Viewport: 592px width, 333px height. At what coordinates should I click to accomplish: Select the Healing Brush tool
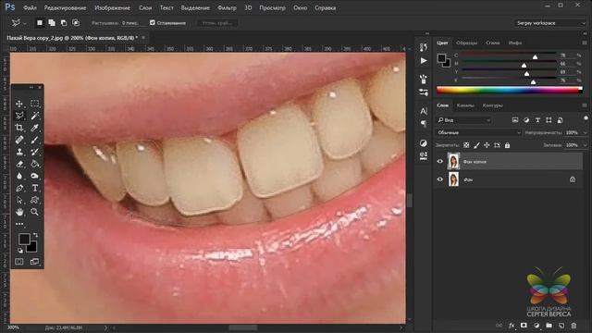point(19,140)
